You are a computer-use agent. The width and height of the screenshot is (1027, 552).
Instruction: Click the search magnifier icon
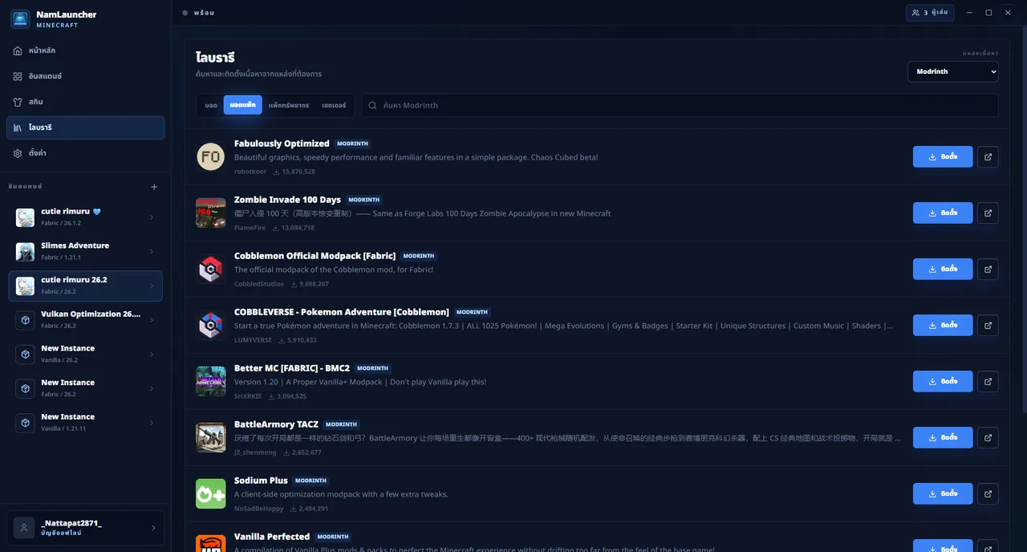tap(373, 106)
